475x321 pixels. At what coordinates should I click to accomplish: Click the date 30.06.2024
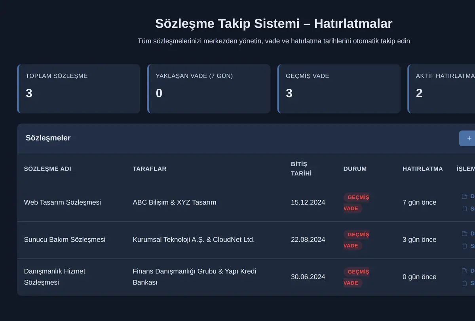[308, 277]
